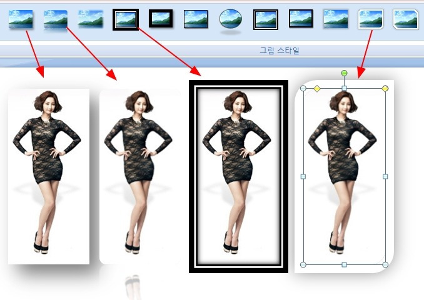The height and width of the screenshot is (300, 424).
Task: Apply the Soft Edge Rectangle picture style
Action: tap(91, 19)
